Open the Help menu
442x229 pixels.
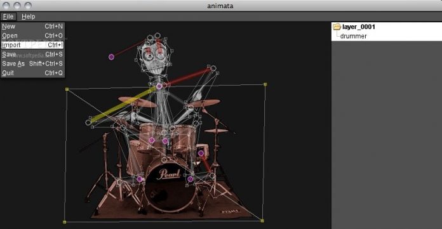[x=28, y=16]
